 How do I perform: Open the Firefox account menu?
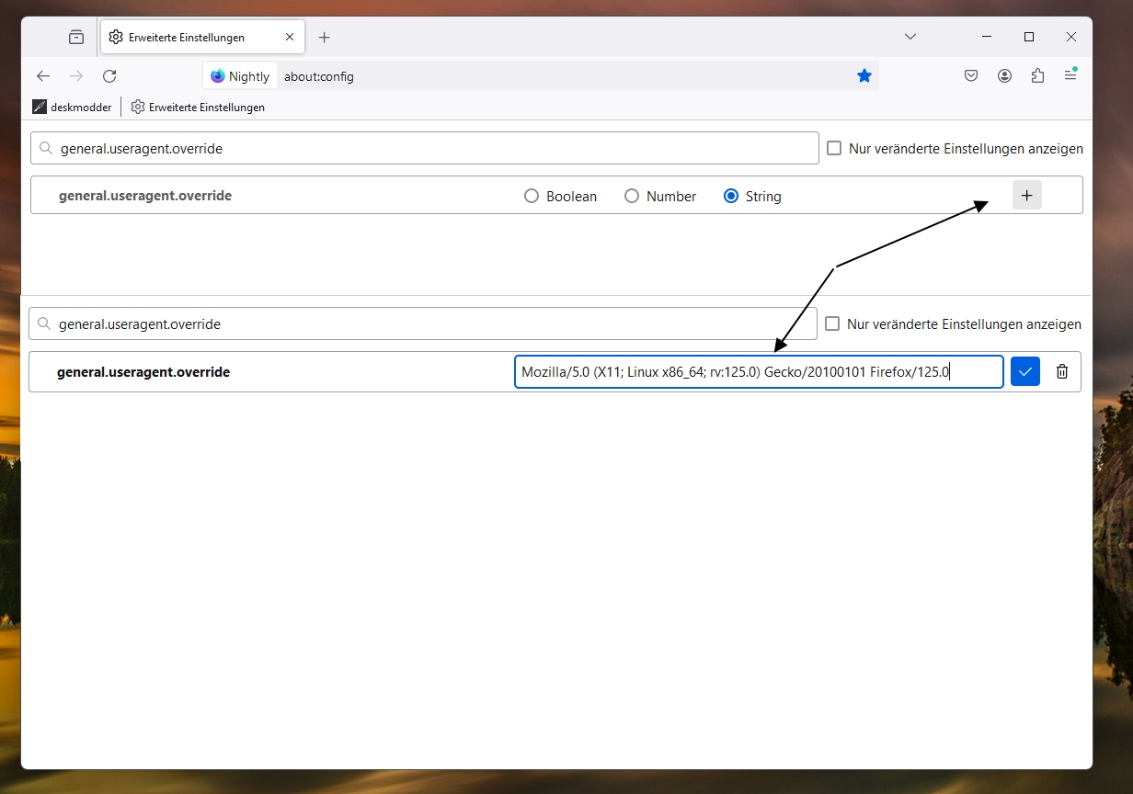(x=1004, y=76)
